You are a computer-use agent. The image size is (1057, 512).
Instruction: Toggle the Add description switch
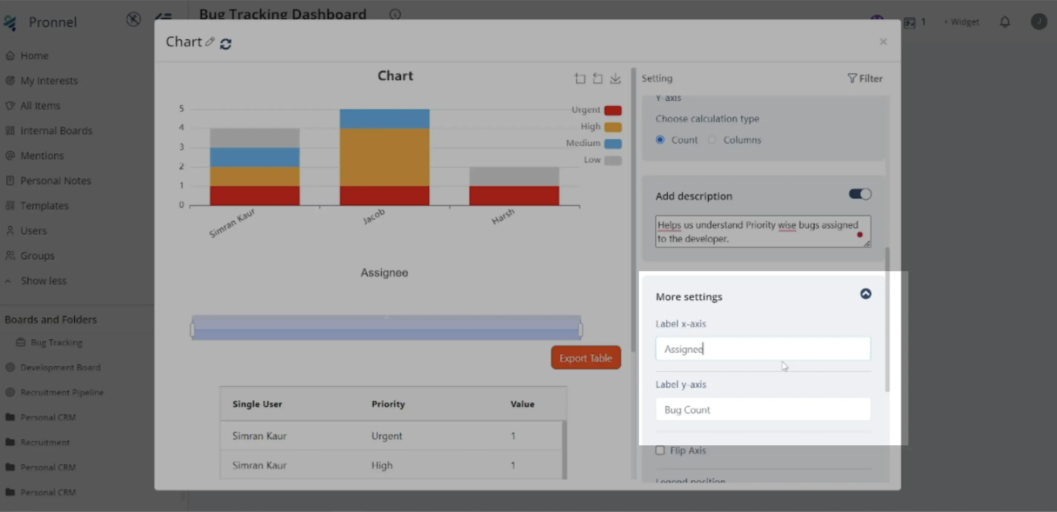pyautogui.click(x=860, y=194)
